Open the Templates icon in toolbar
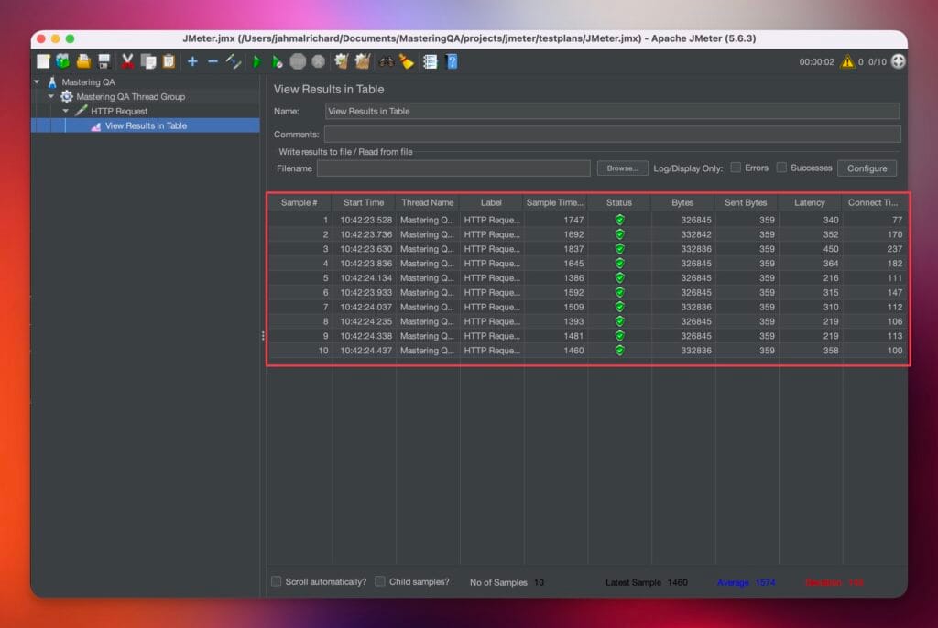The image size is (938, 628). pyautogui.click(x=63, y=61)
